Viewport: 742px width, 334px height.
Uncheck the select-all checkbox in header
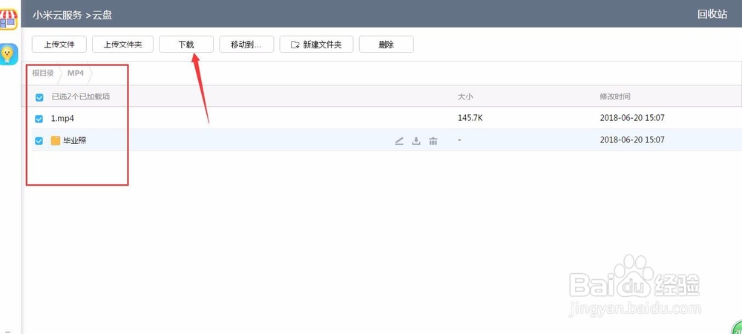click(x=40, y=97)
